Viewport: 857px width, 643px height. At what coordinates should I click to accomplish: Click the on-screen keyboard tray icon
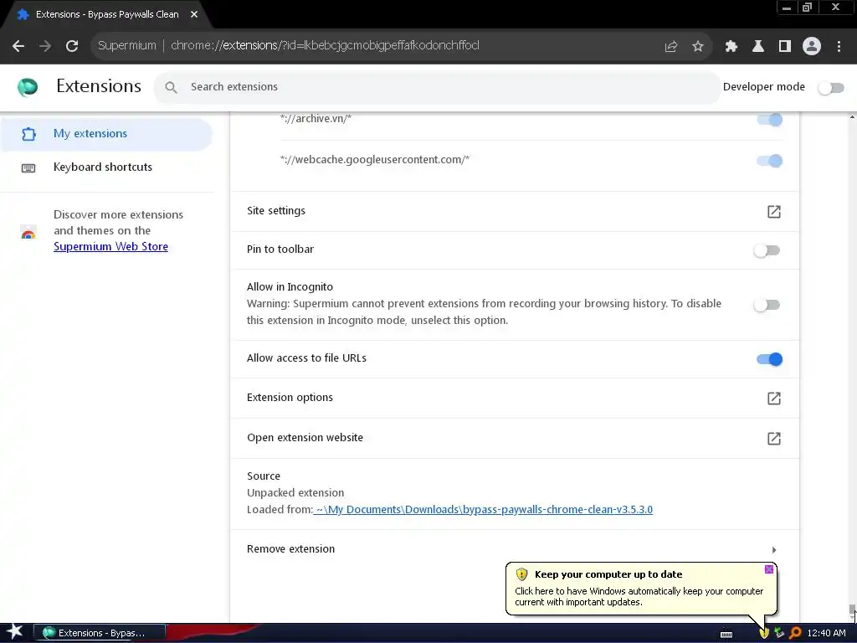726,635
